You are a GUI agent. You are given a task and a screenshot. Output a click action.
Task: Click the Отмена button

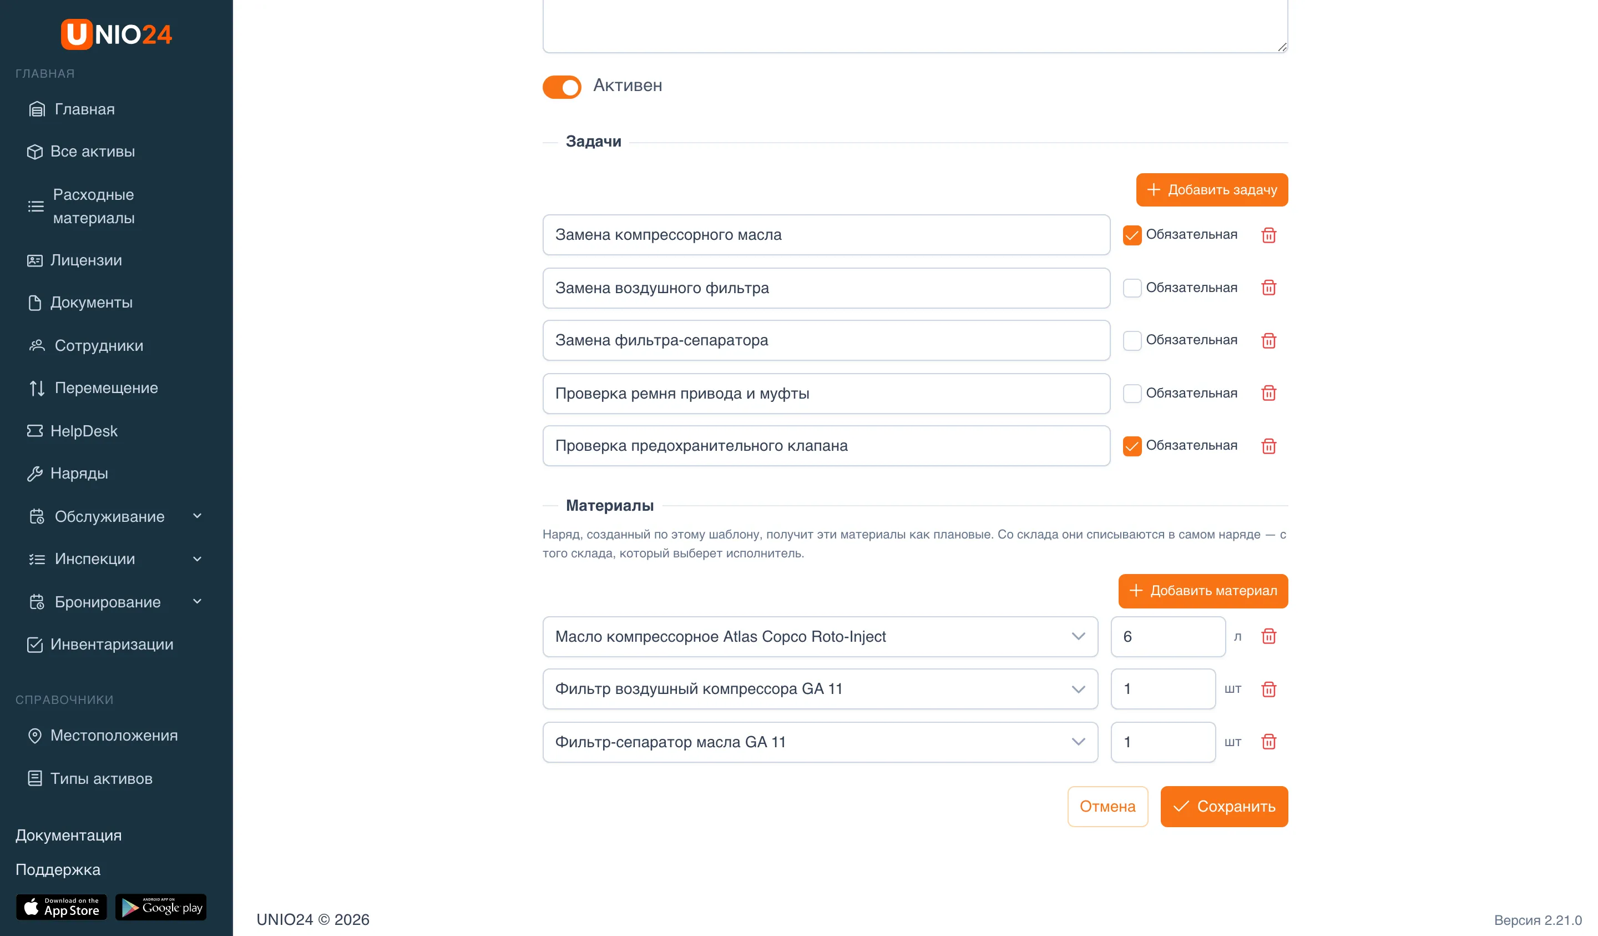[x=1107, y=807]
